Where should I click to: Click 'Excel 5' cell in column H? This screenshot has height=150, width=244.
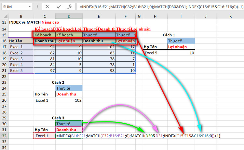155,53
